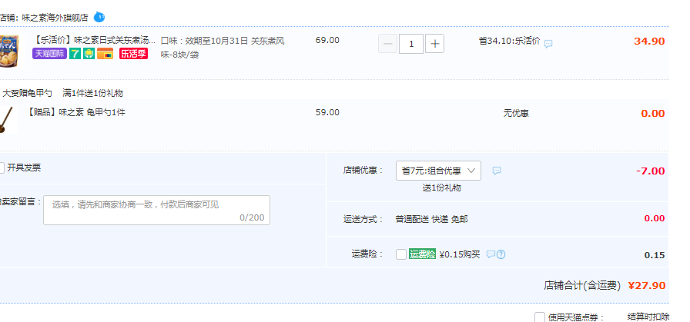Click the 店铺合计(含运费) label
The image size is (690, 322).
coord(582,286)
